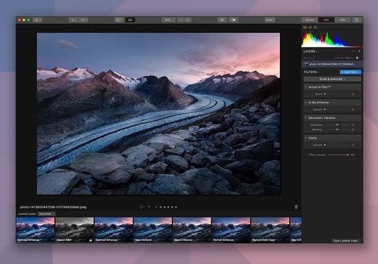Open the color label circle dropdown

click(x=142, y=207)
